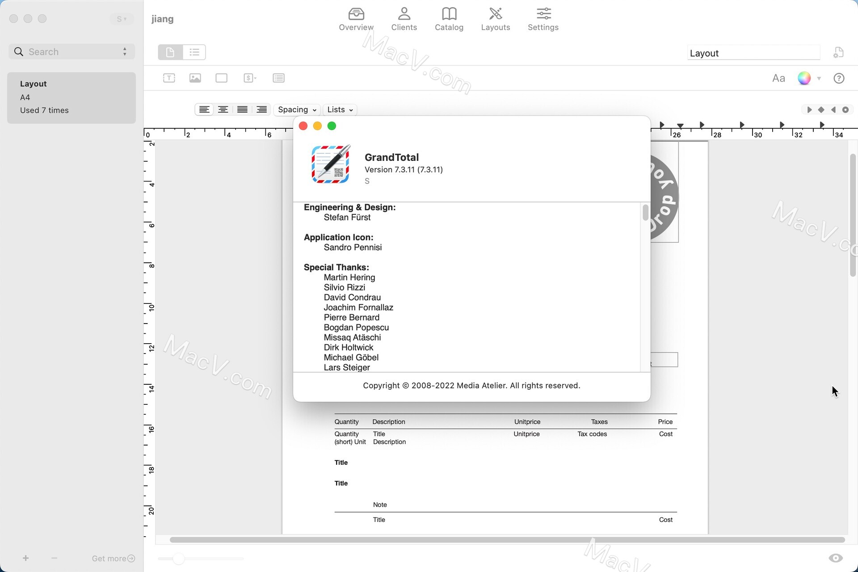Viewport: 858px width, 572px height.
Task: Select the Unitprice column header
Action: (527, 422)
